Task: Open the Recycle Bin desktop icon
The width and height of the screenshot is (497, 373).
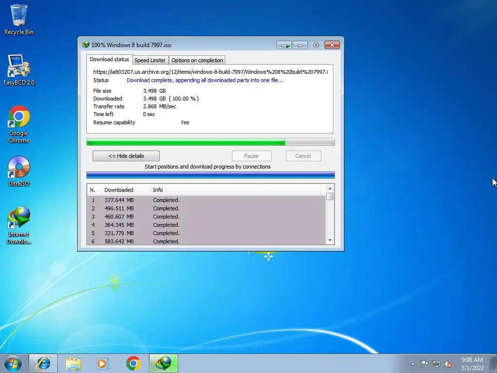Action: pyautogui.click(x=19, y=19)
